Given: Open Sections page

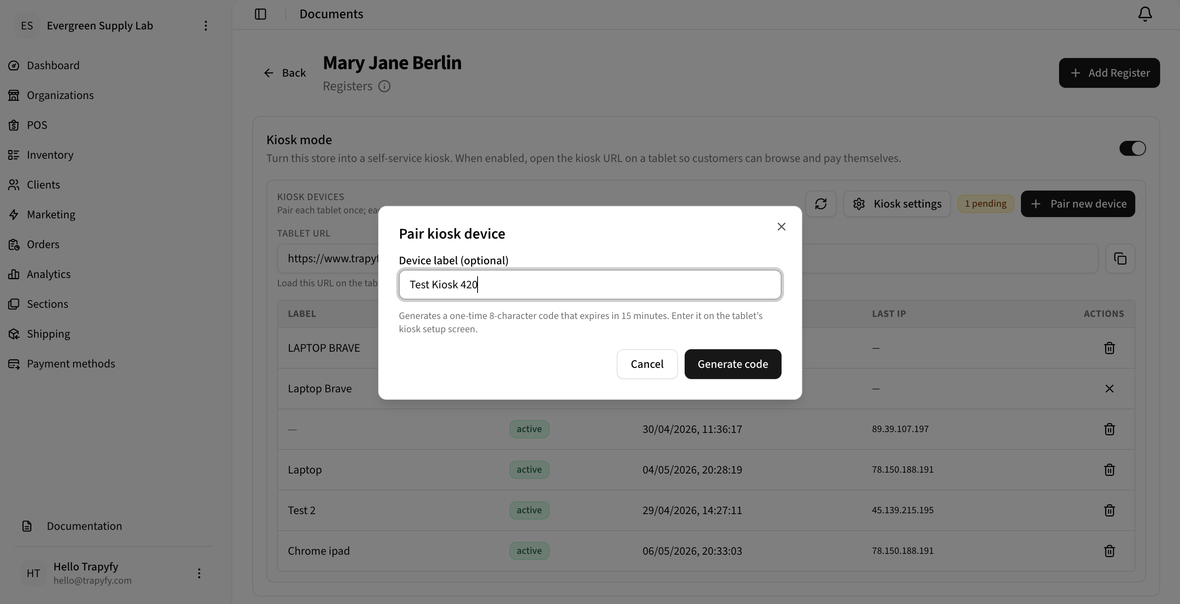Looking at the screenshot, I should pyautogui.click(x=47, y=304).
